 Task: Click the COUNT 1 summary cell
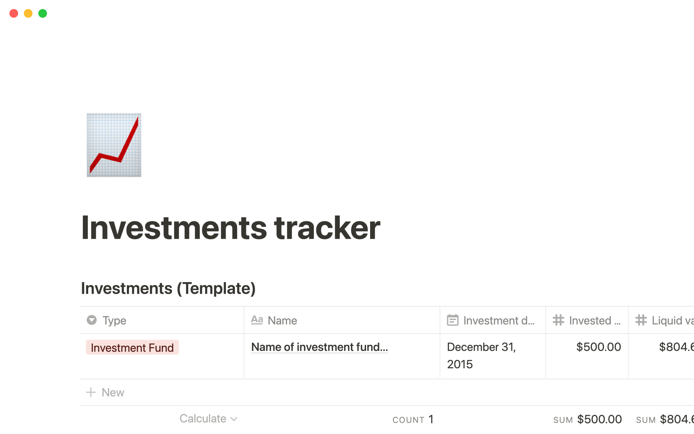[x=413, y=419]
